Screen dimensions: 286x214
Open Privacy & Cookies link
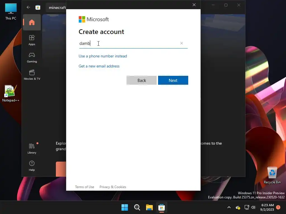(113, 187)
